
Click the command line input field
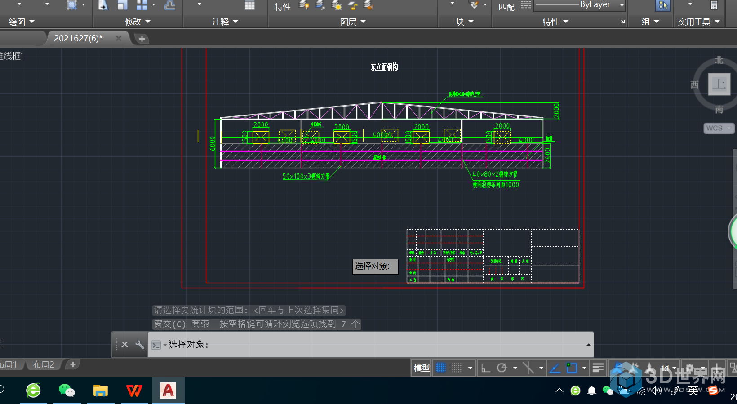(371, 345)
